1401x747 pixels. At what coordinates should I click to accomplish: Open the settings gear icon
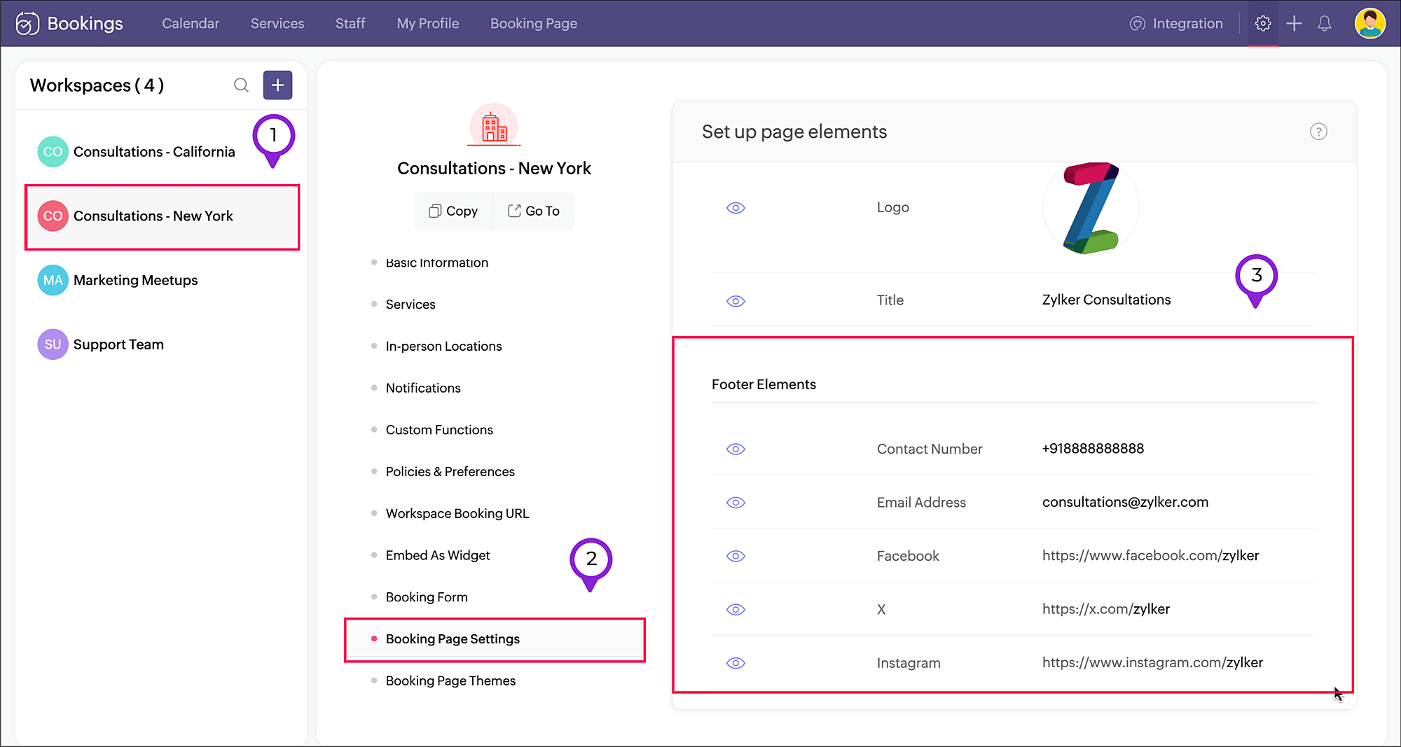pos(1262,24)
